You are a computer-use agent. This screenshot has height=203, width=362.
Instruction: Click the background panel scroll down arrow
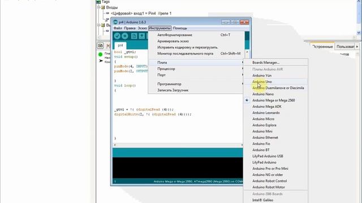click(359, 33)
